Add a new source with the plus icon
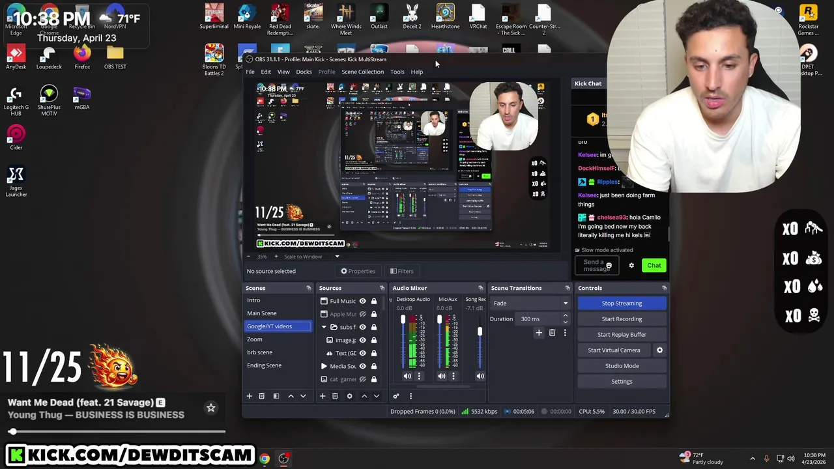834x469 pixels. point(322,396)
